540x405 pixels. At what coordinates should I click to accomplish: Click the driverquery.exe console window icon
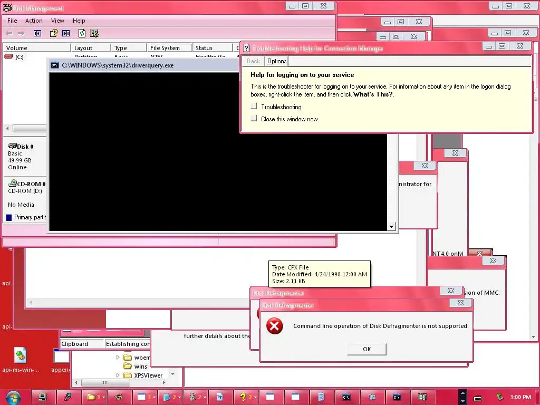coord(54,65)
